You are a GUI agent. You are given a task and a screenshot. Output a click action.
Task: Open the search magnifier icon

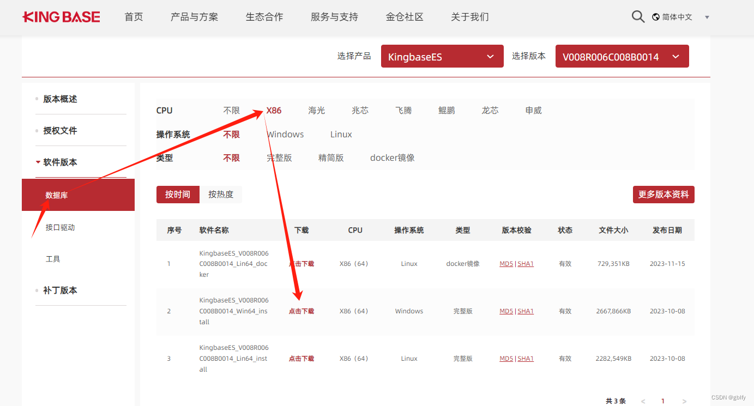click(x=638, y=16)
